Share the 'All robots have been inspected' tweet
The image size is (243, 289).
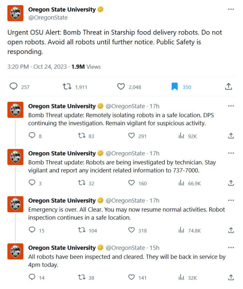click(x=231, y=277)
